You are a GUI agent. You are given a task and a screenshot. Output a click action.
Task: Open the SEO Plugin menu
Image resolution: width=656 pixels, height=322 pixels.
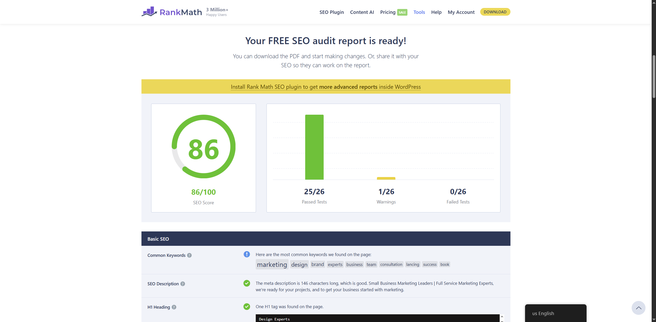point(331,12)
